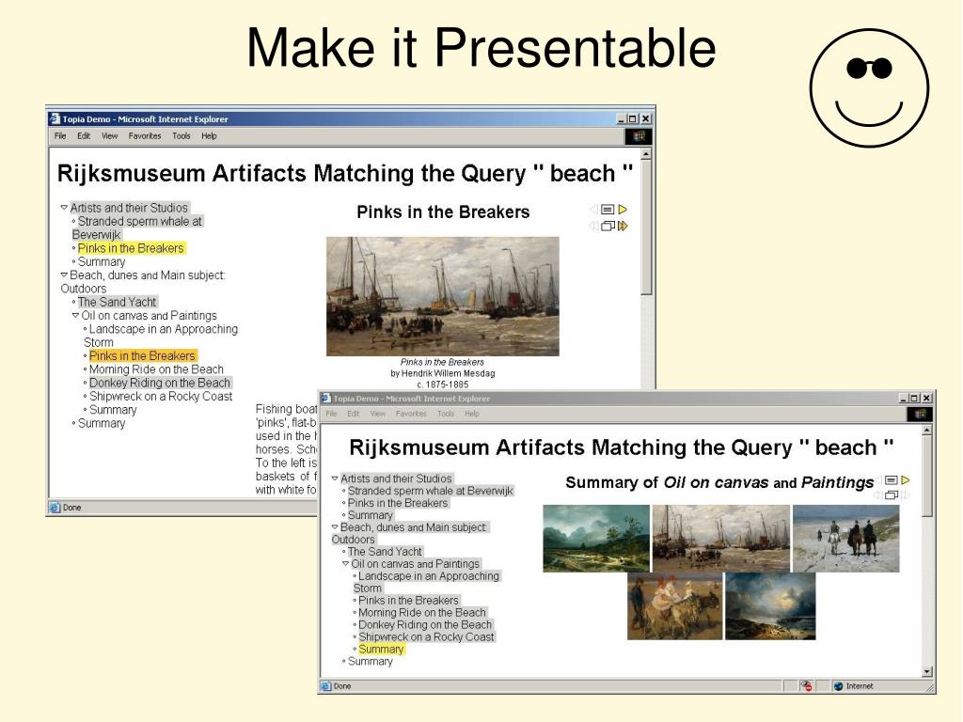Click the text-view icon in the front window
Viewport: 963px width, 722px height.
coord(892,480)
